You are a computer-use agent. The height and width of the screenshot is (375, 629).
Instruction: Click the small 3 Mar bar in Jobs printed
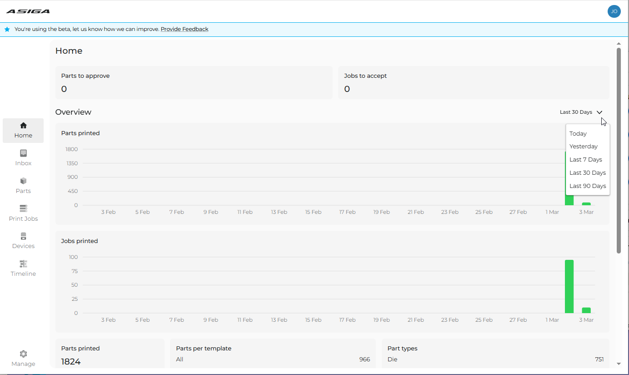pyautogui.click(x=586, y=310)
